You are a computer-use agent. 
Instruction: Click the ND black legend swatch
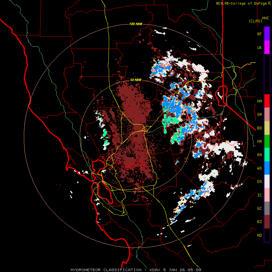point(267,235)
